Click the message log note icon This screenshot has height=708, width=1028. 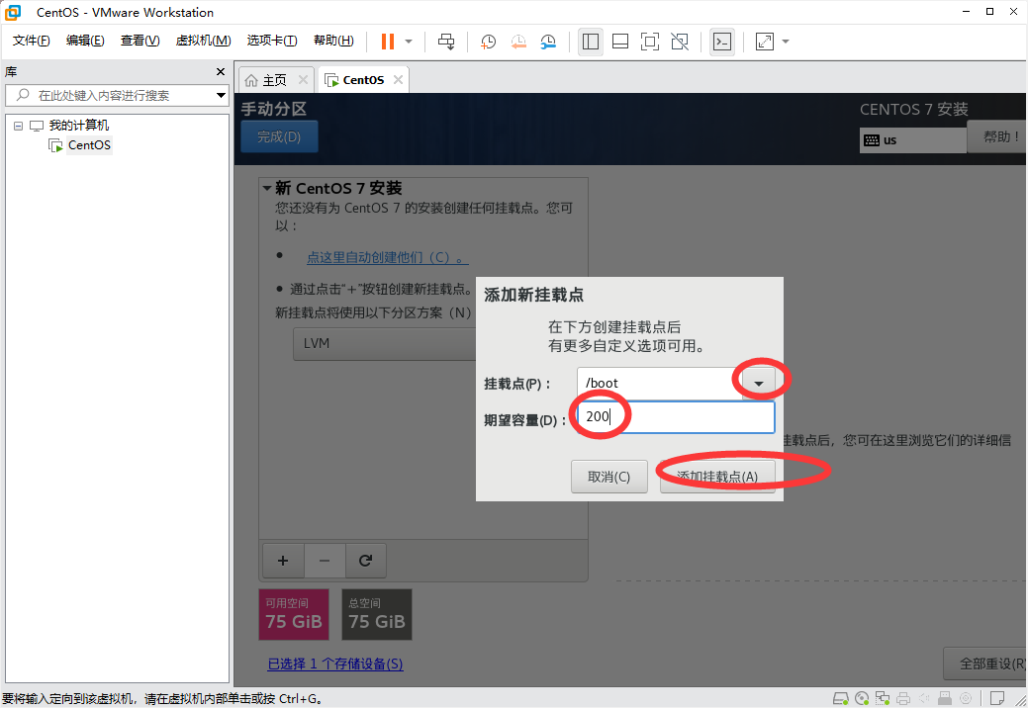(997, 698)
